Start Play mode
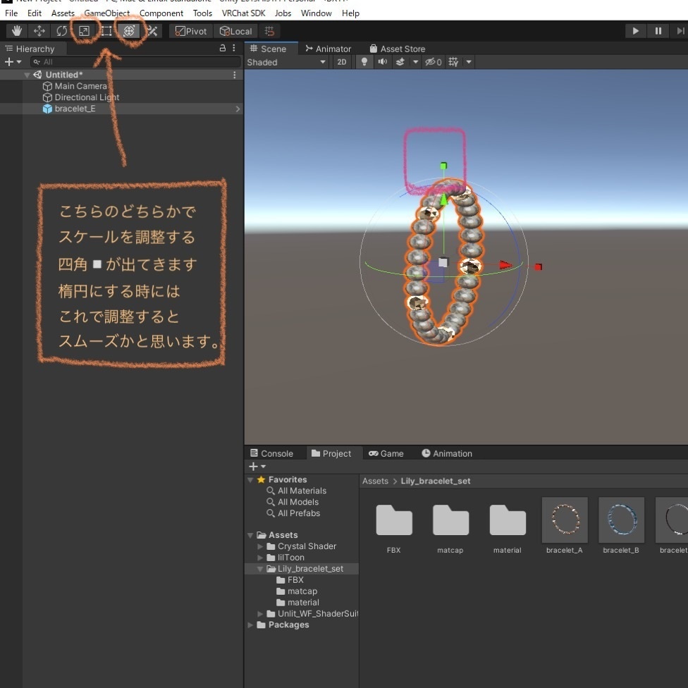The image size is (688, 688). click(x=635, y=31)
